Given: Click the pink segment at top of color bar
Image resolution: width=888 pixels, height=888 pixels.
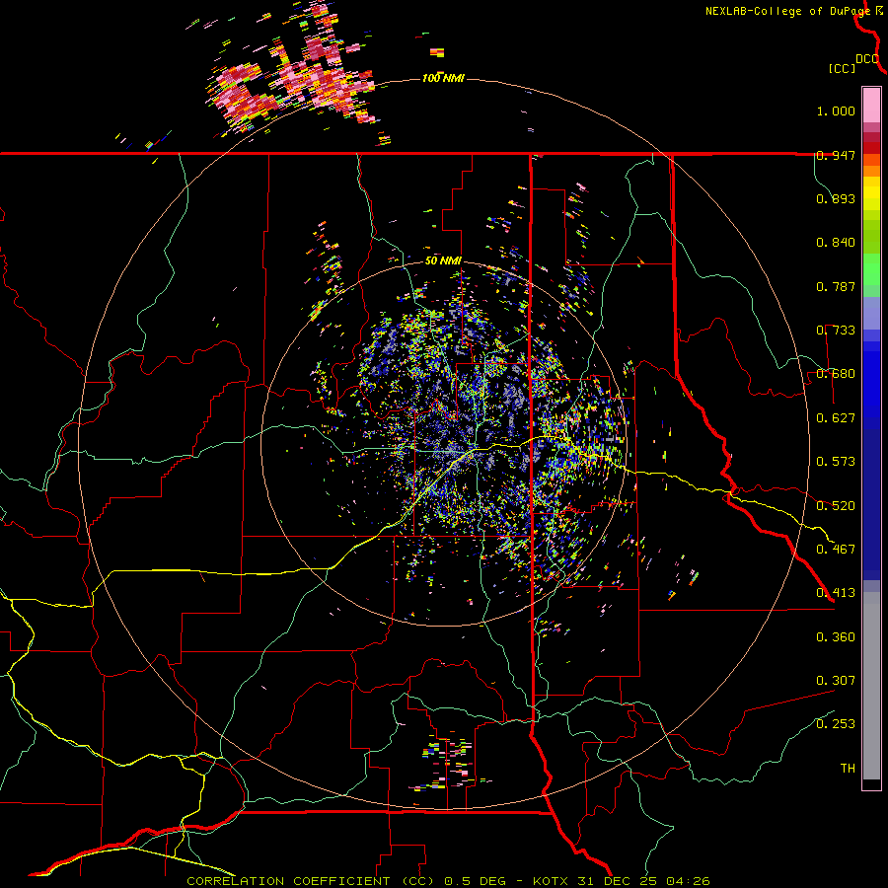Looking at the screenshot, I should pyautogui.click(x=871, y=106).
